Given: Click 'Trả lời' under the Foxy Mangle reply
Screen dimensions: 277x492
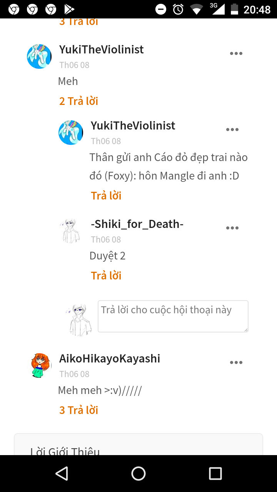Looking at the screenshot, I should [106, 196].
